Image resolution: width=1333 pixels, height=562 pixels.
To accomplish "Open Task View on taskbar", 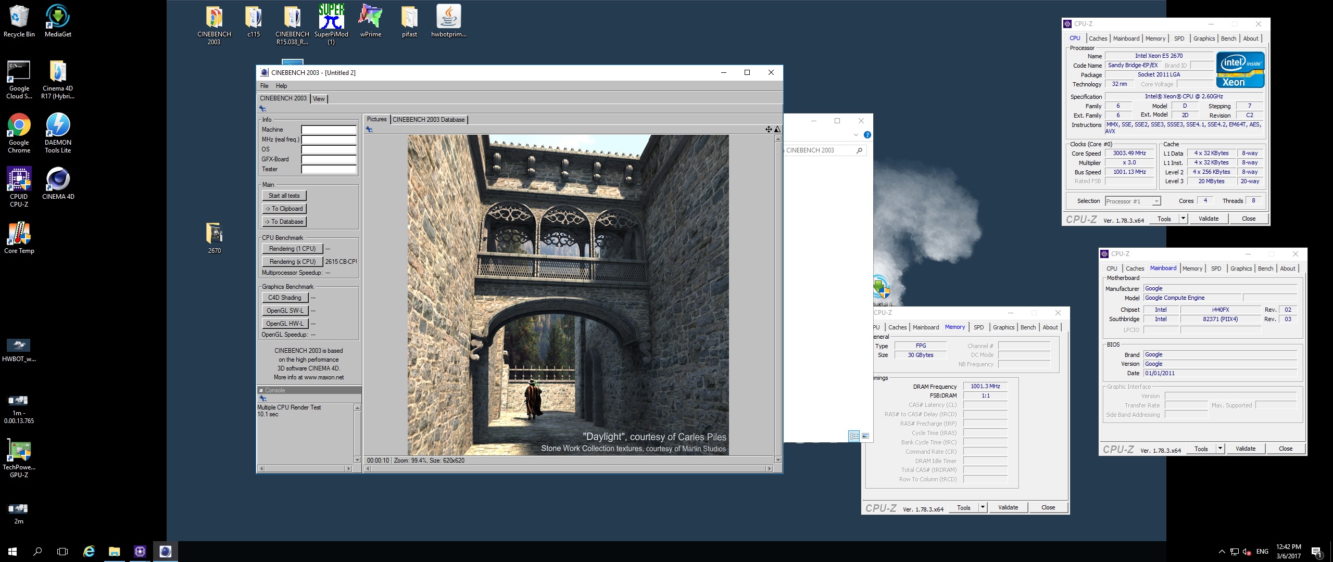I will (62, 552).
